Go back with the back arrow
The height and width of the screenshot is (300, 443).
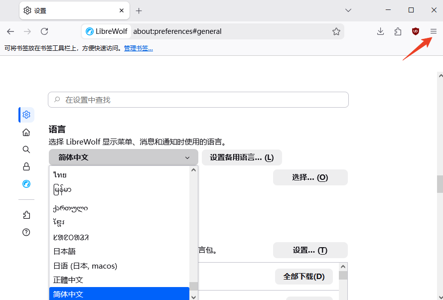tap(10, 31)
